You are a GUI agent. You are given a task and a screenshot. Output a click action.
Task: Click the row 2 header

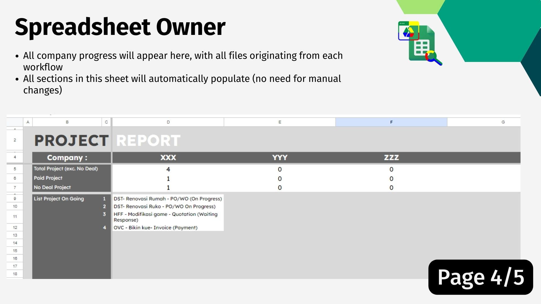[x=15, y=140]
